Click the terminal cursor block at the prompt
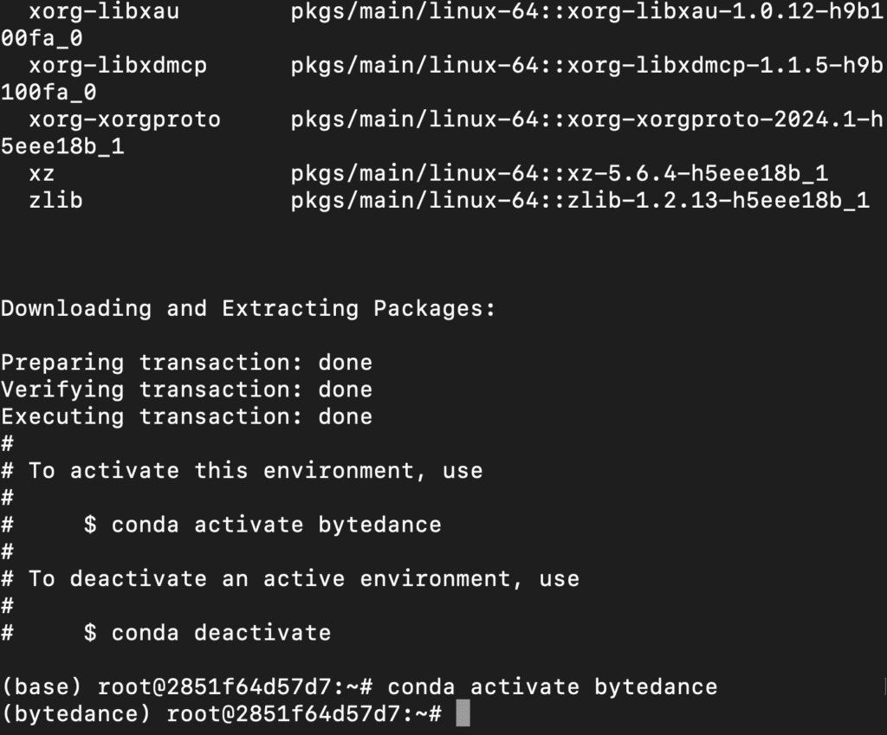Screen dimensions: 887x735 463,713
